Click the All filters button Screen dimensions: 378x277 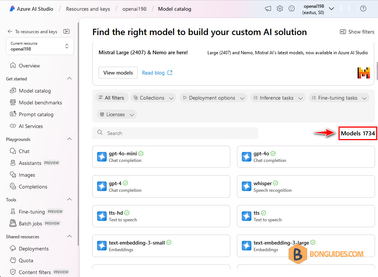pos(111,98)
